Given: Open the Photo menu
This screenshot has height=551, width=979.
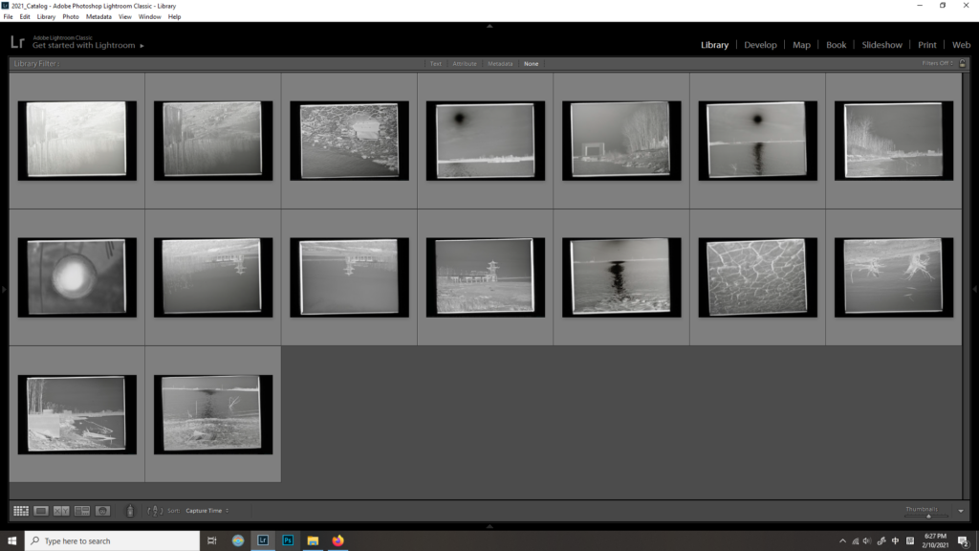Looking at the screenshot, I should (x=71, y=17).
